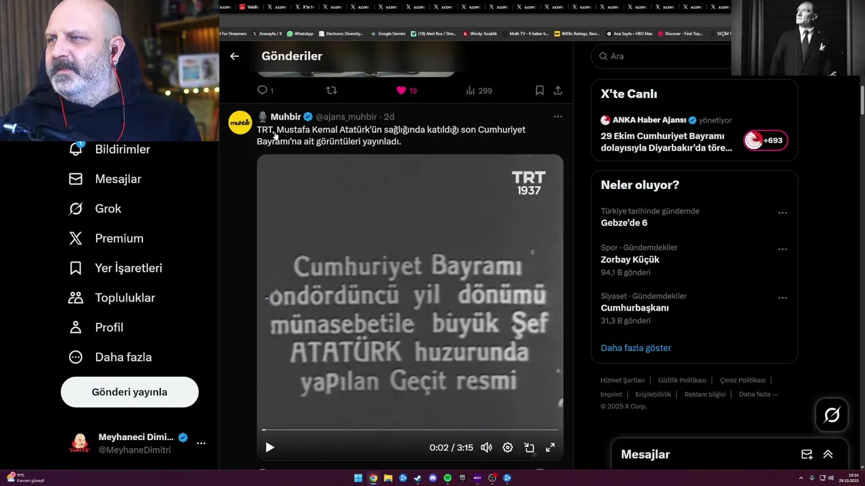The height and width of the screenshot is (486, 865).
Task: Select Premium in the left sidebar
Action: point(106,238)
